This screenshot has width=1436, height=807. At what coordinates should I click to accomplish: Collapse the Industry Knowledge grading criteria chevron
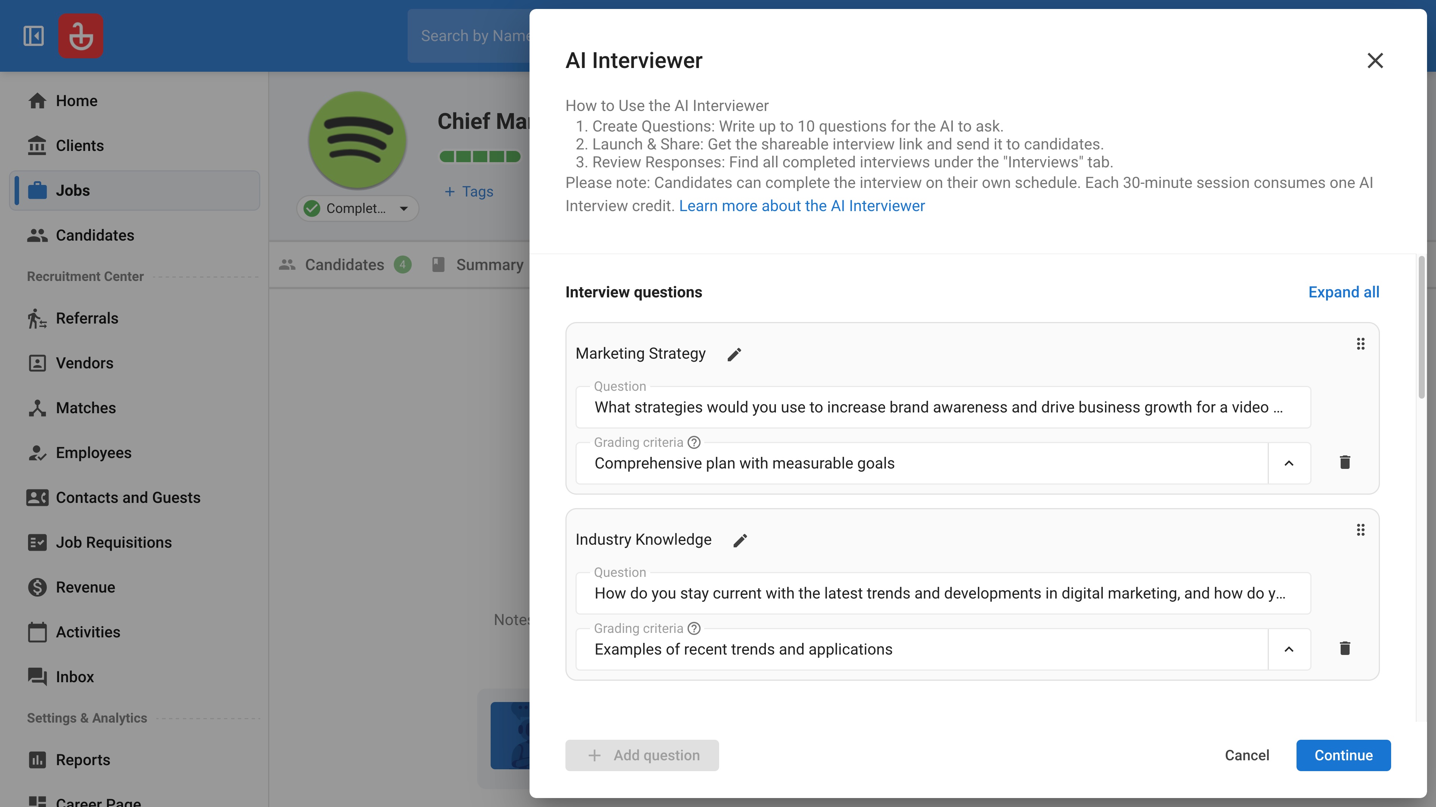point(1289,649)
